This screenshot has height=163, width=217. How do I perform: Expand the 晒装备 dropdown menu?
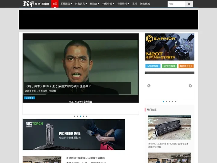pos(95,4)
